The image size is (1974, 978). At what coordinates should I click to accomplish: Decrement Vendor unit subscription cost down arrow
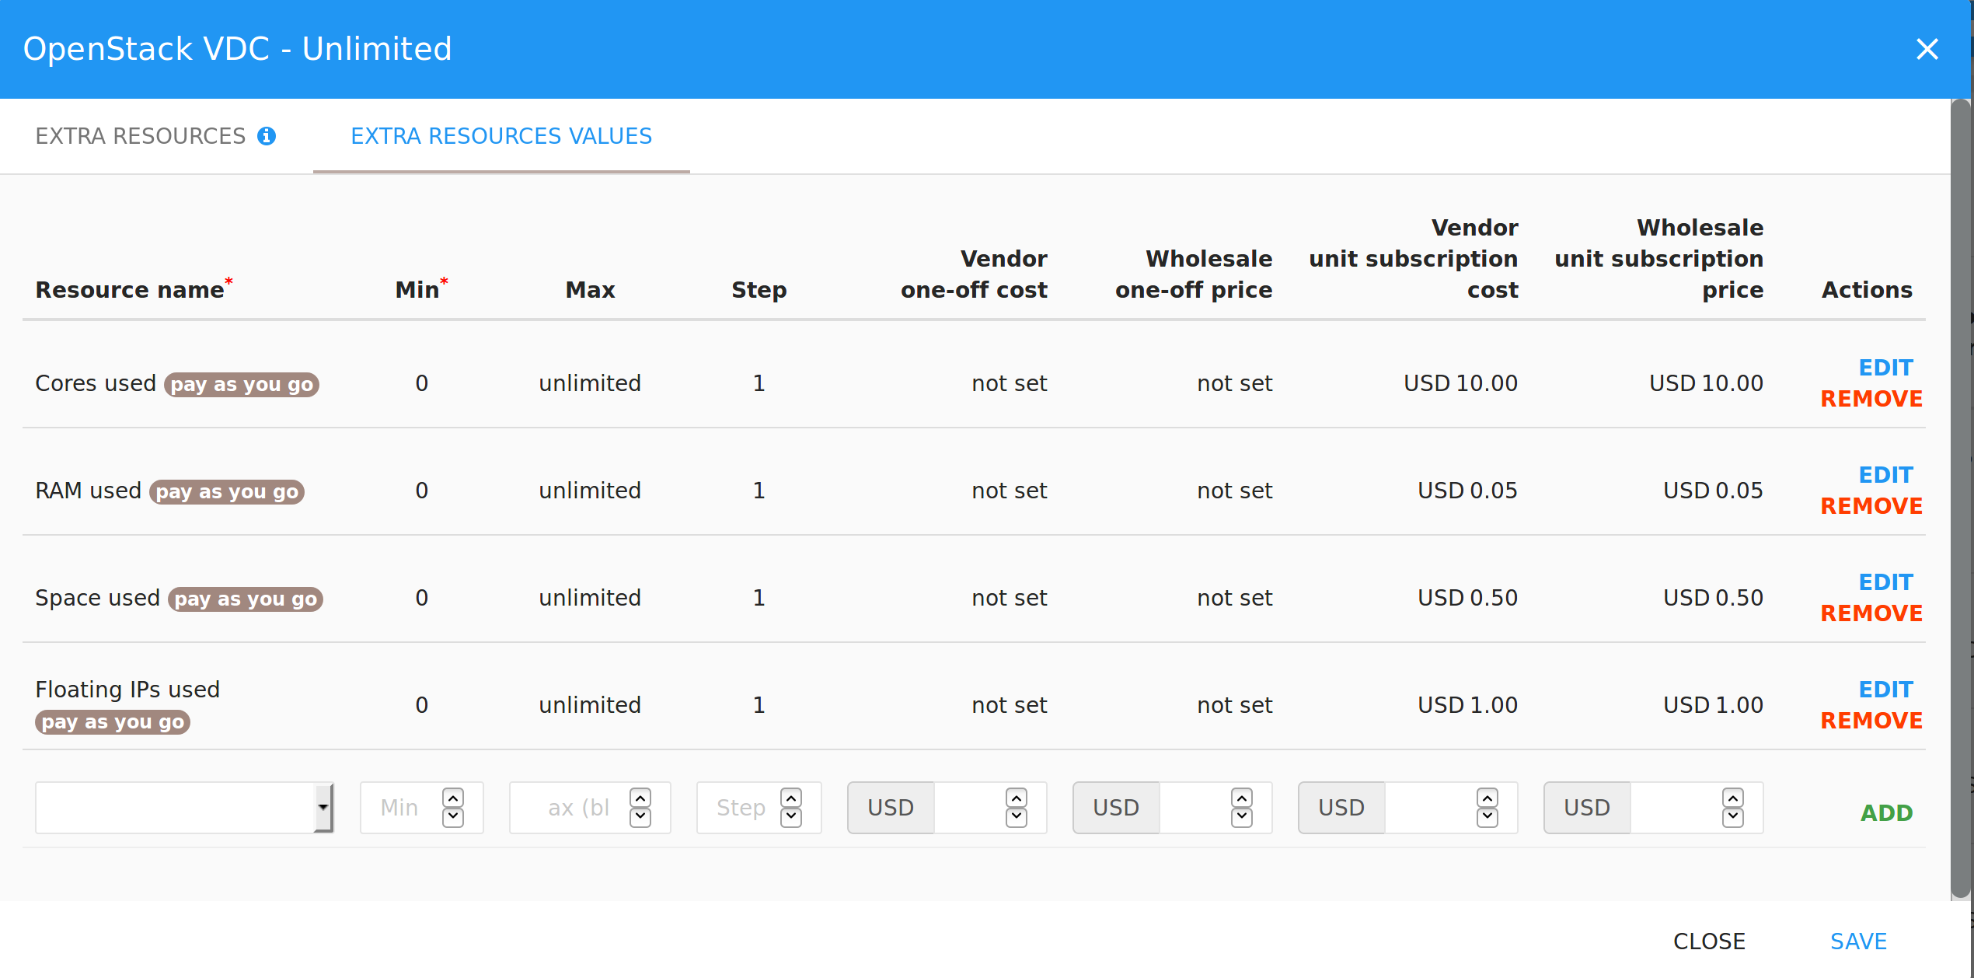(1487, 817)
